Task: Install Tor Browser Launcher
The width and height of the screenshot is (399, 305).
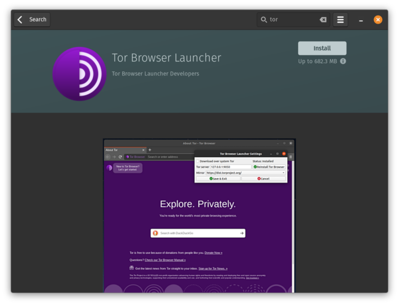Action: [x=322, y=48]
